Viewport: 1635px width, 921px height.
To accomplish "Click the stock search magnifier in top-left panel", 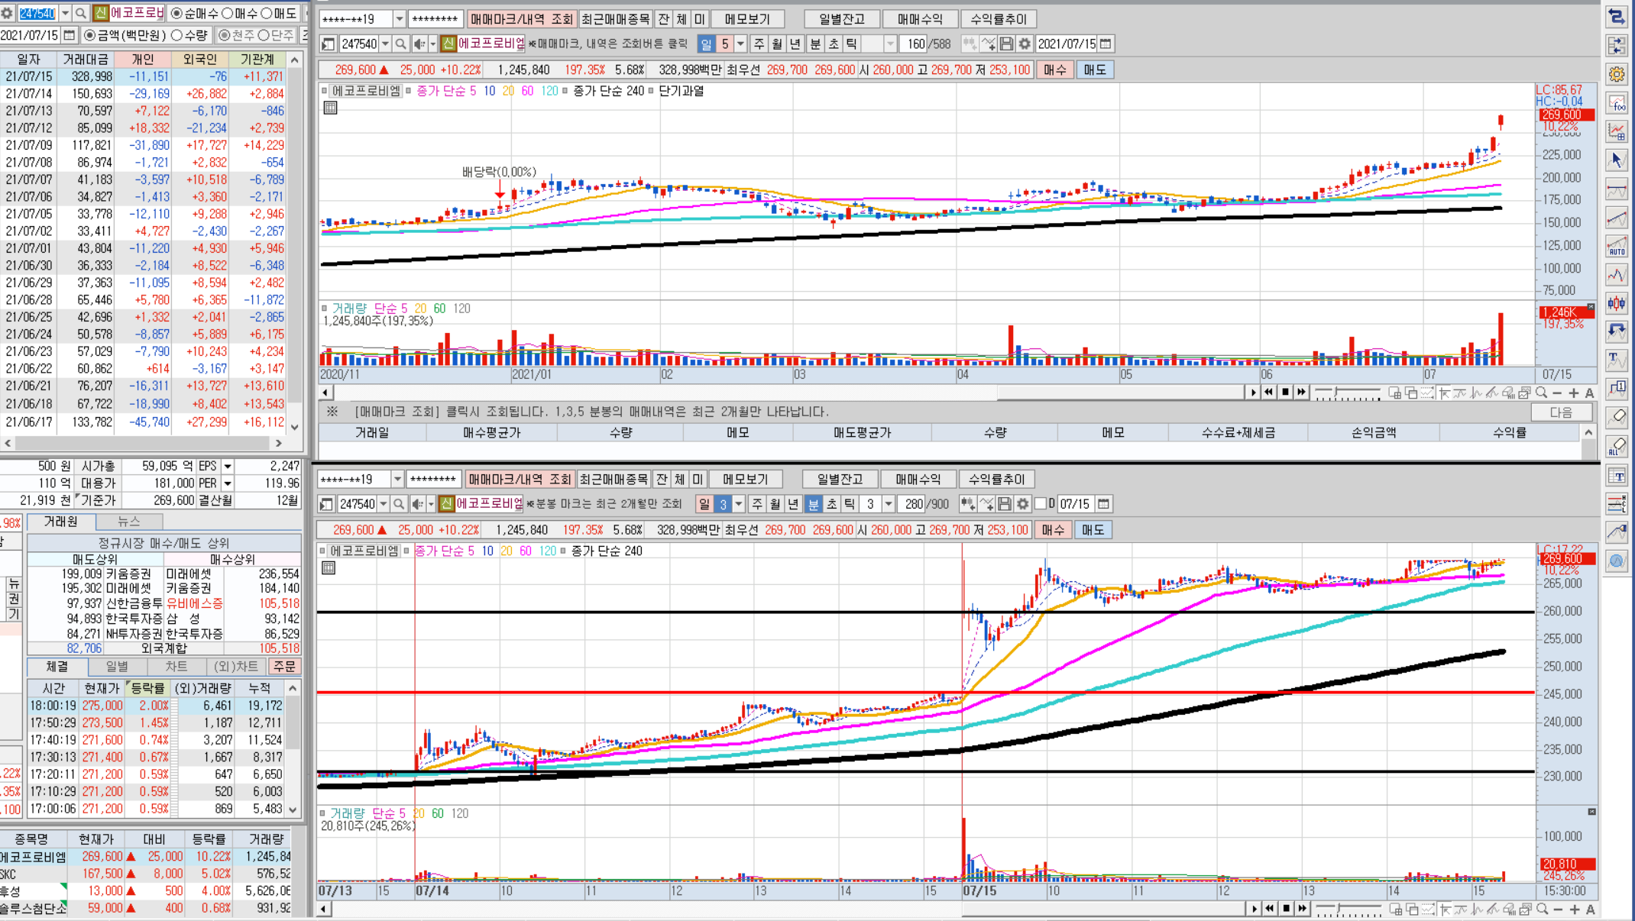I will point(81,13).
